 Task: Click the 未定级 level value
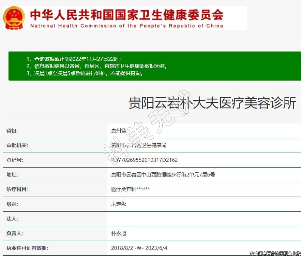coord(119,204)
